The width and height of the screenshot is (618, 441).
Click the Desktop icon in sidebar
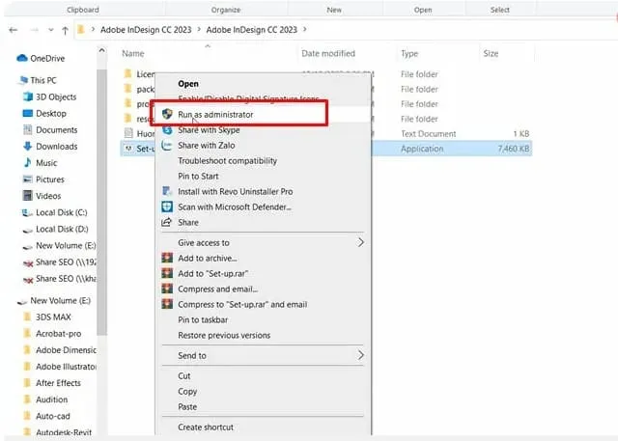pyautogui.click(x=28, y=114)
